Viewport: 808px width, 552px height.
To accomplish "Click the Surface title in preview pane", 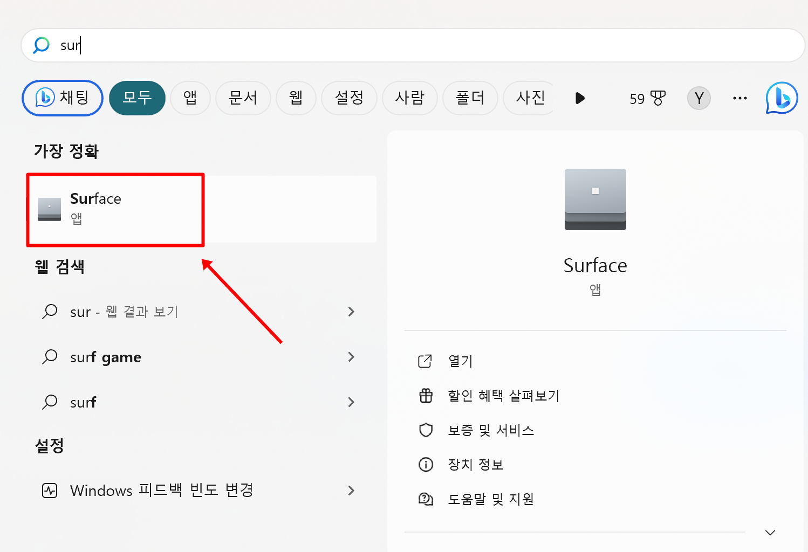I will pos(595,265).
